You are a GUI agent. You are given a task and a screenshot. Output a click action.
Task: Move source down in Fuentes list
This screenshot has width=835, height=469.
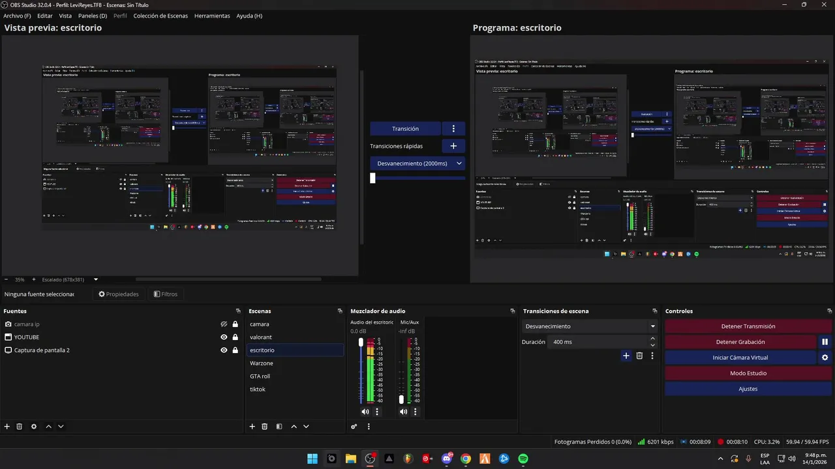61,427
